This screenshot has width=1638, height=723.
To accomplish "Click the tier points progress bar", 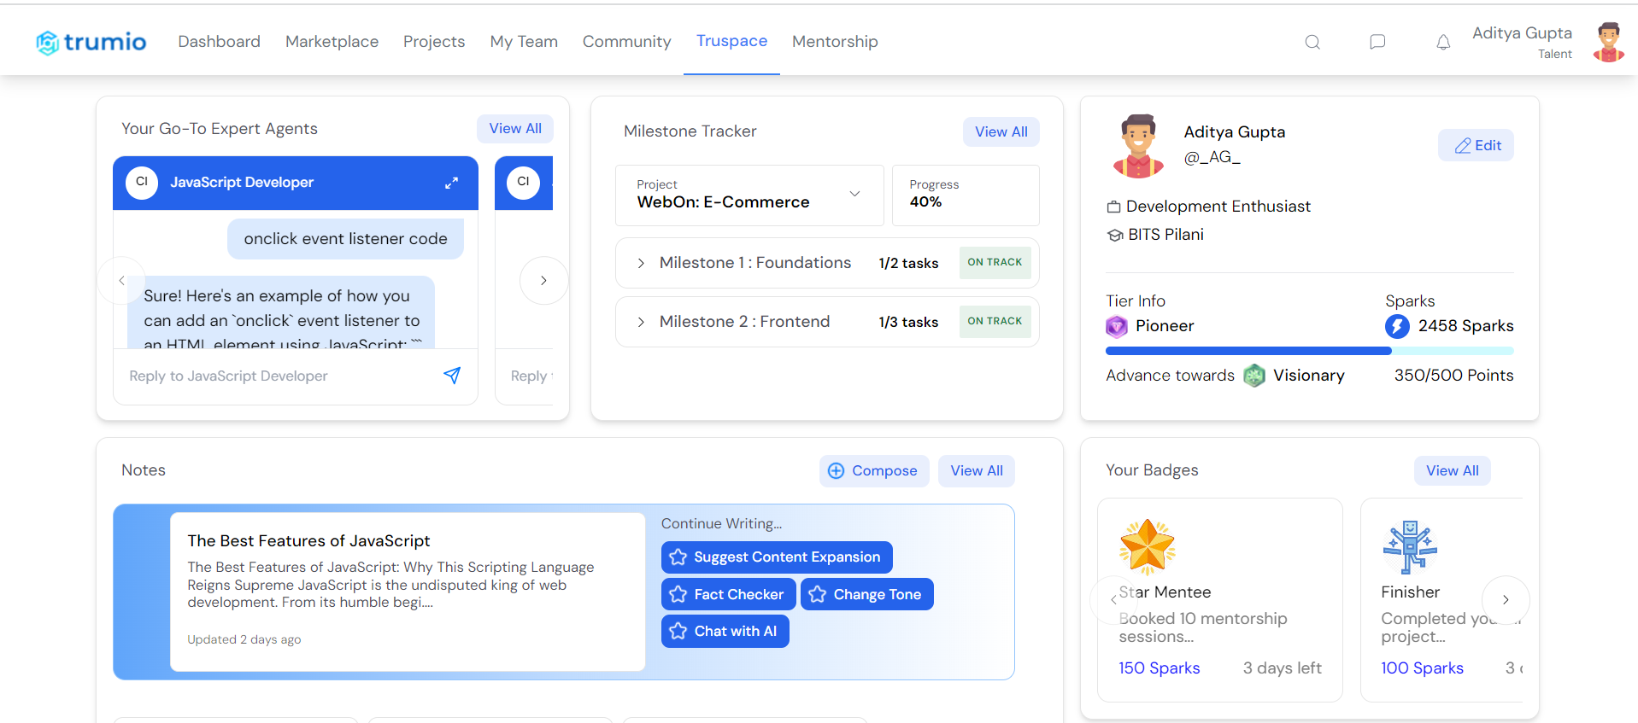I will tap(1309, 351).
